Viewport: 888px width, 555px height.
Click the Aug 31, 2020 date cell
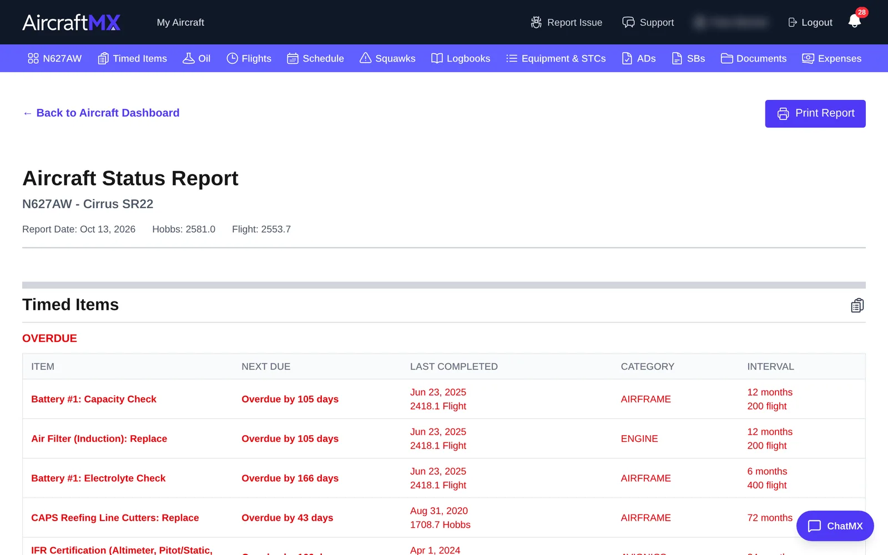point(438,511)
